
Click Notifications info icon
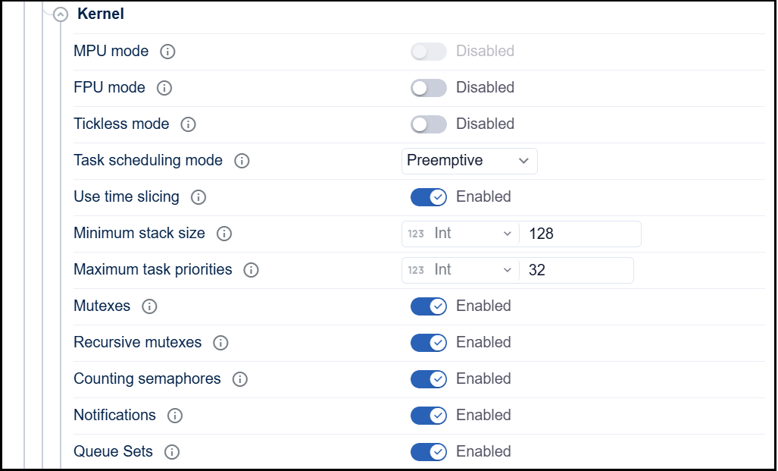tap(175, 416)
